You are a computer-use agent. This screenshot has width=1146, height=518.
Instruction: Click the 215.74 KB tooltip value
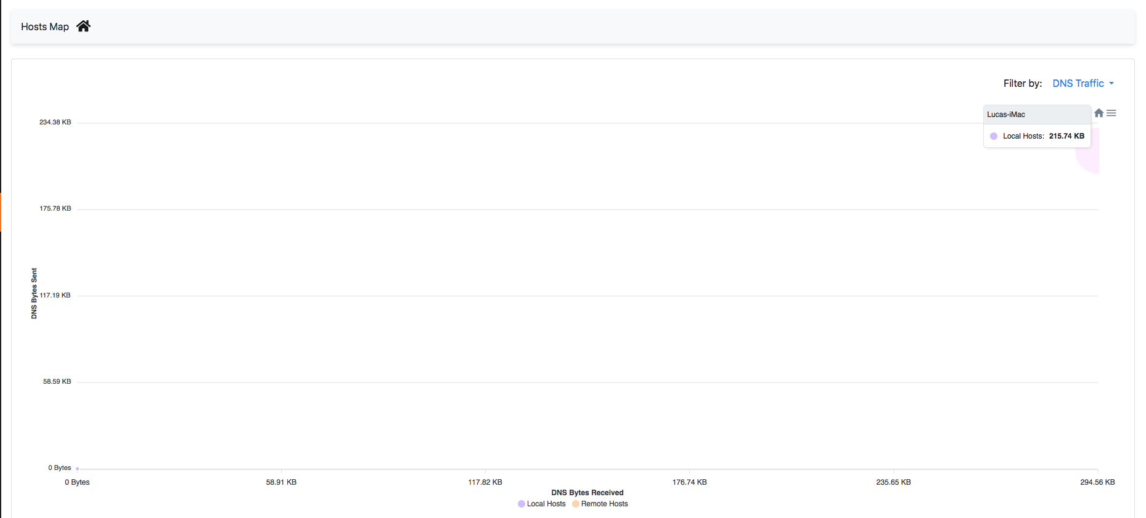[x=1066, y=136]
